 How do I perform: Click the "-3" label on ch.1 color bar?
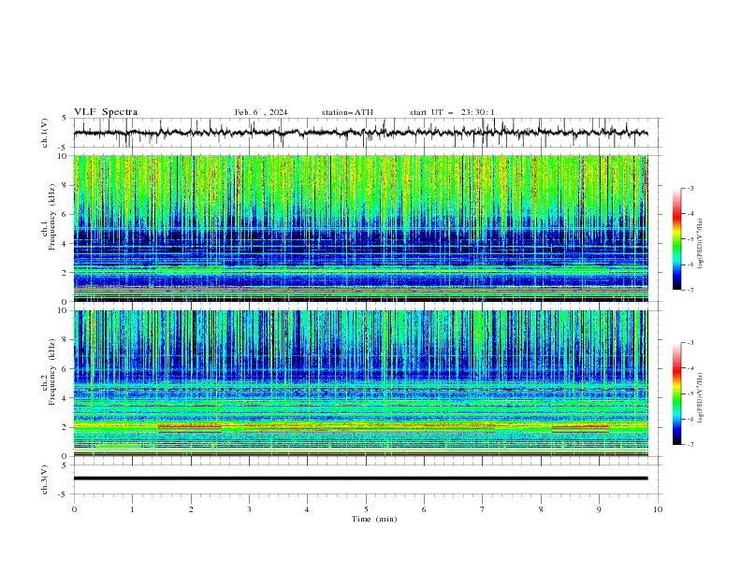point(690,188)
